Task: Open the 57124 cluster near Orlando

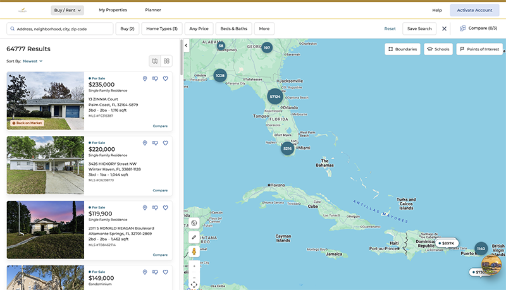Action: click(275, 96)
